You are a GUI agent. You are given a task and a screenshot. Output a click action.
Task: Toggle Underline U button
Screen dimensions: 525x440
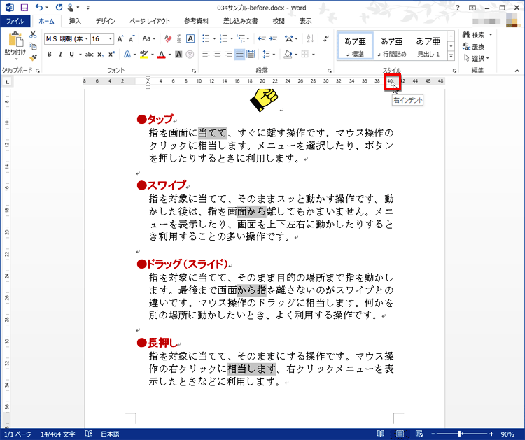tap(71, 54)
